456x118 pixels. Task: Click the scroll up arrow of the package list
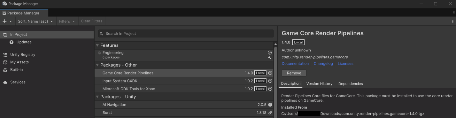275,44
